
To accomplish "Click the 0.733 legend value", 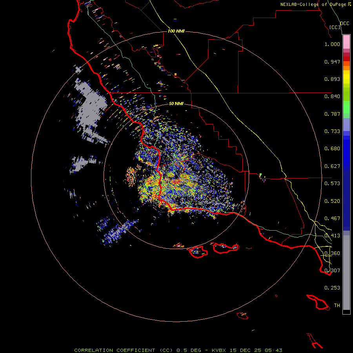I will pyautogui.click(x=332, y=131).
